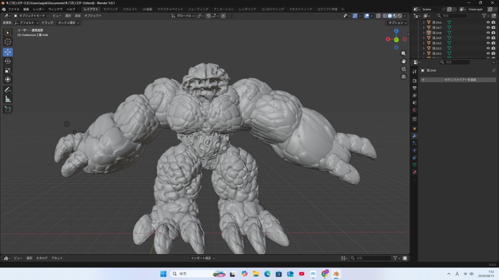Pick the Measure tool
This screenshot has height=280, width=499.
[x=8, y=99]
